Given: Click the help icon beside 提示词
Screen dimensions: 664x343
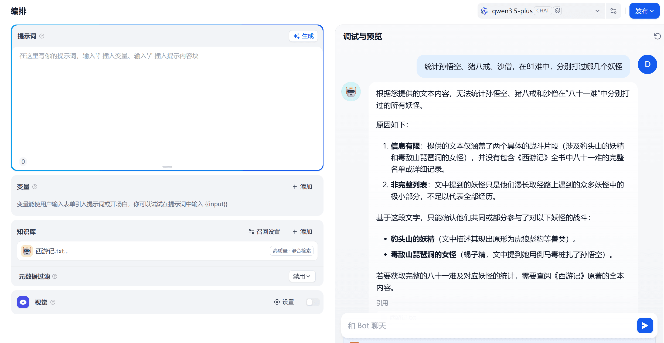Looking at the screenshot, I should (x=42, y=36).
